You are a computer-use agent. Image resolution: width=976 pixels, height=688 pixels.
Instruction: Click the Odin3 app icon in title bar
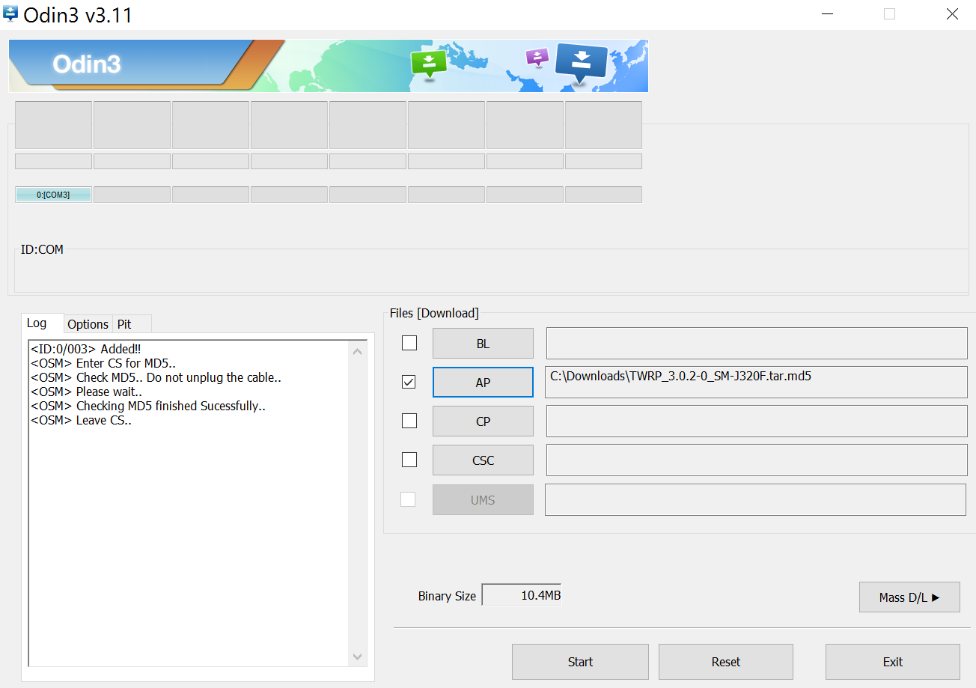tap(10, 13)
